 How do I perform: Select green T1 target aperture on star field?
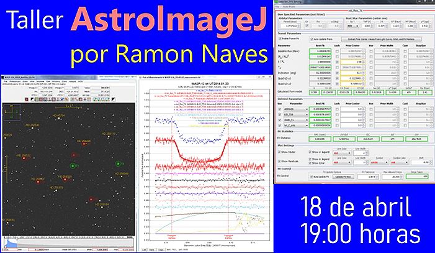[73, 166]
